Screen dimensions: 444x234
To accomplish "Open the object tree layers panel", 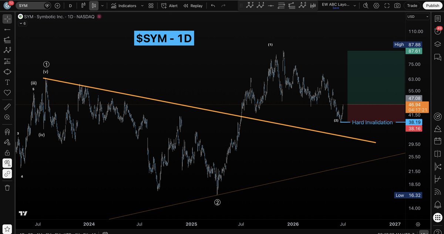I will [437, 44].
